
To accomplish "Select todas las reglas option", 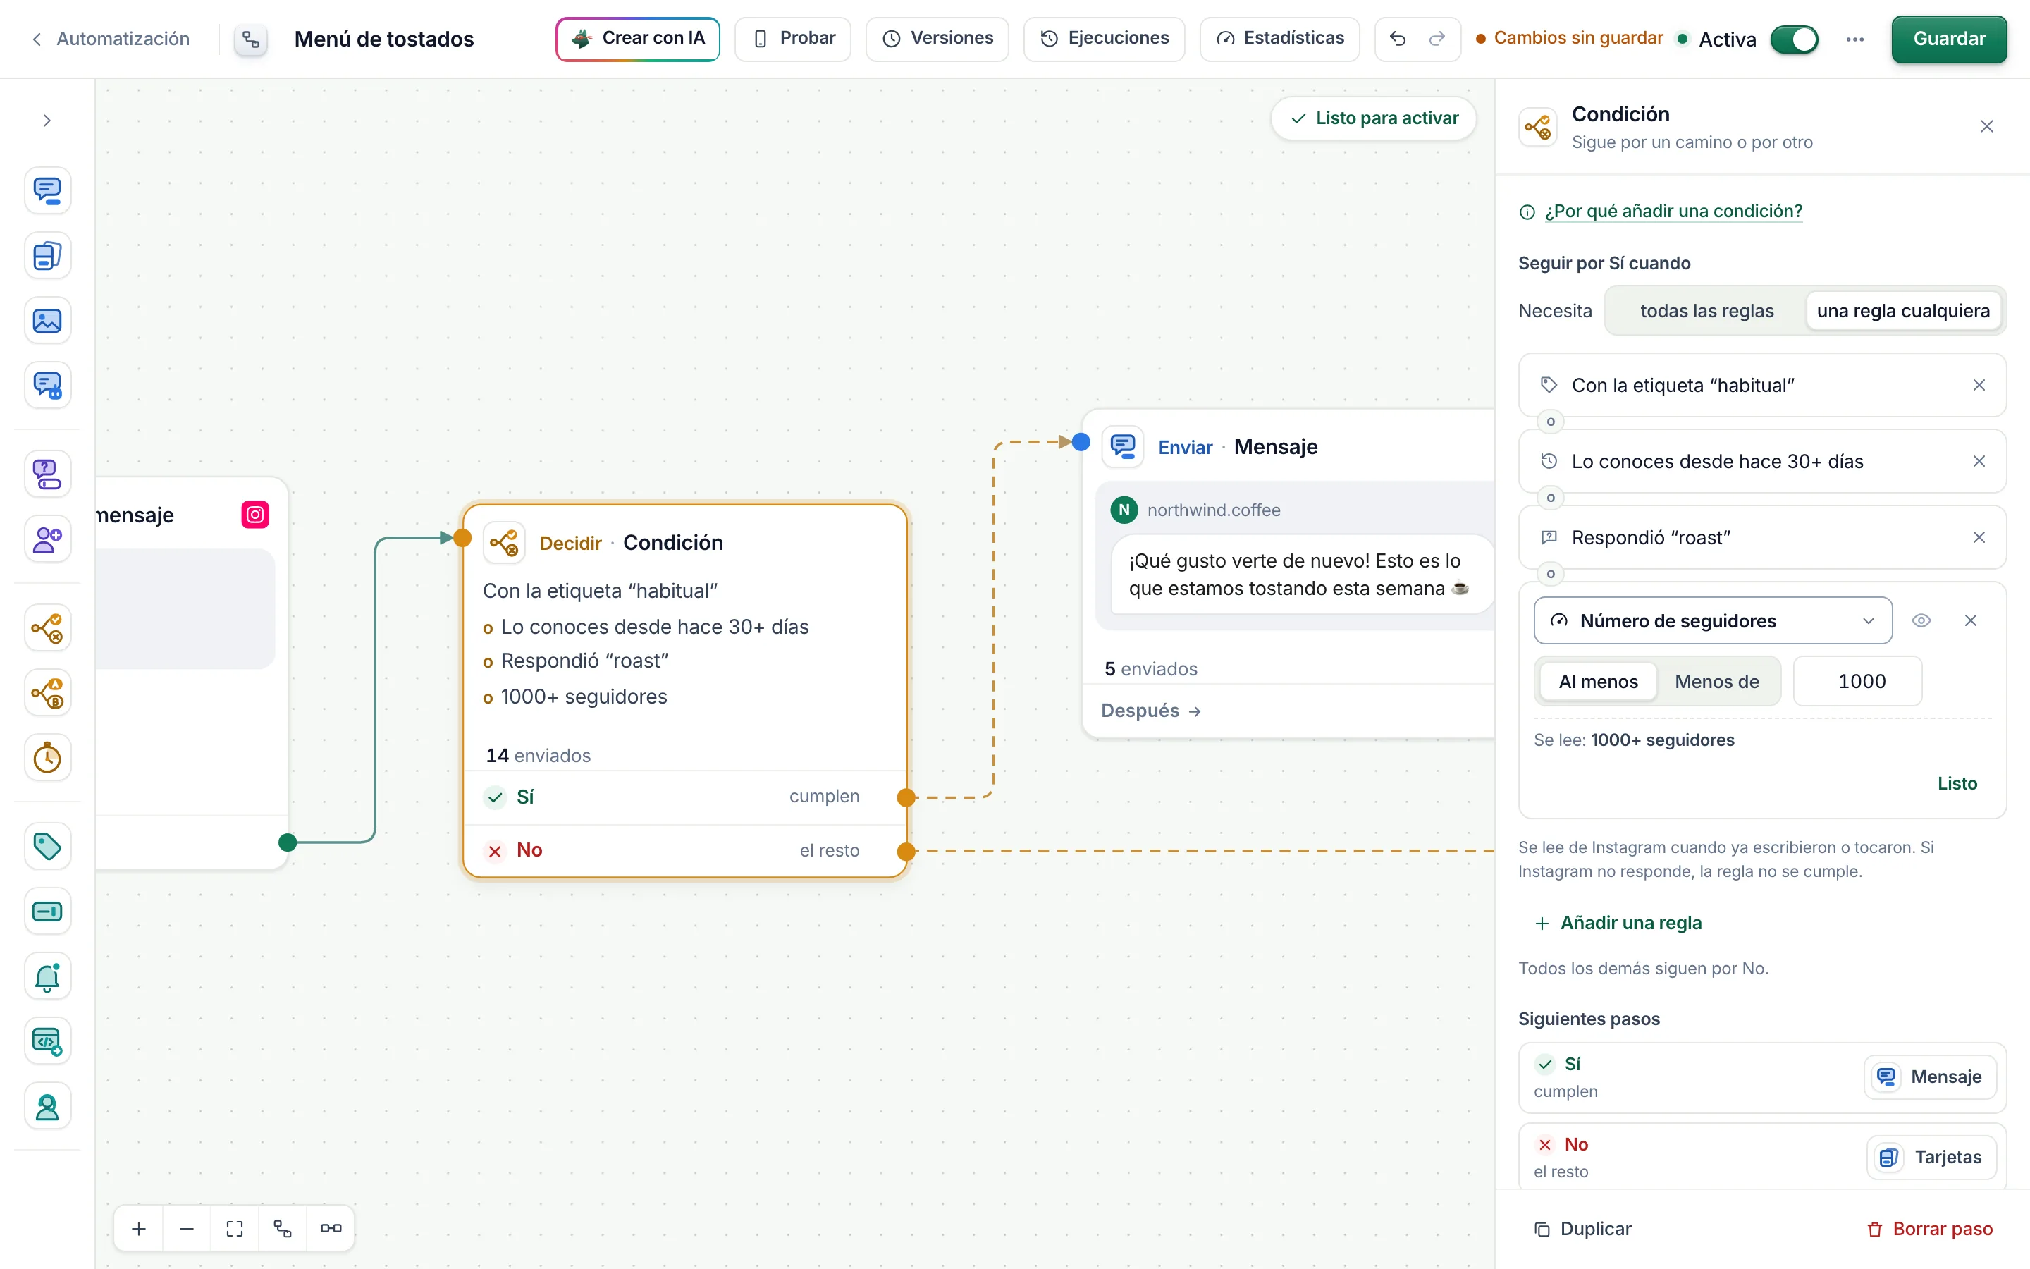I will (x=1706, y=310).
